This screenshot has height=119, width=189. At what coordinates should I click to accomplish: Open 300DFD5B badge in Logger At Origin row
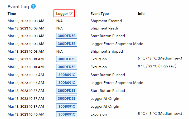(67, 98)
